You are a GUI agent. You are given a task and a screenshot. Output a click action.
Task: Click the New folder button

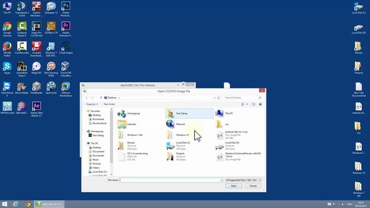pos(109,104)
